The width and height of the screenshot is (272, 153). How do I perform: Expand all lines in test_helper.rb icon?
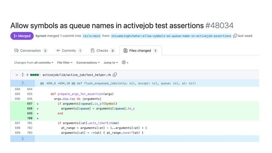coord(23,75)
